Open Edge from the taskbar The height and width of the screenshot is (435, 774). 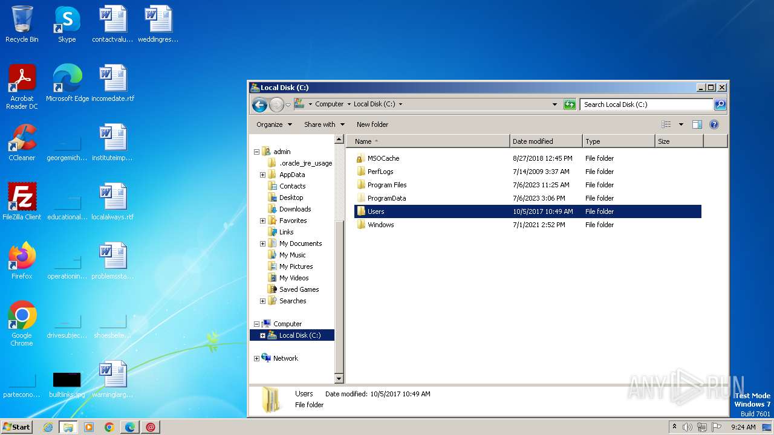pyautogui.click(x=130, y=427)
